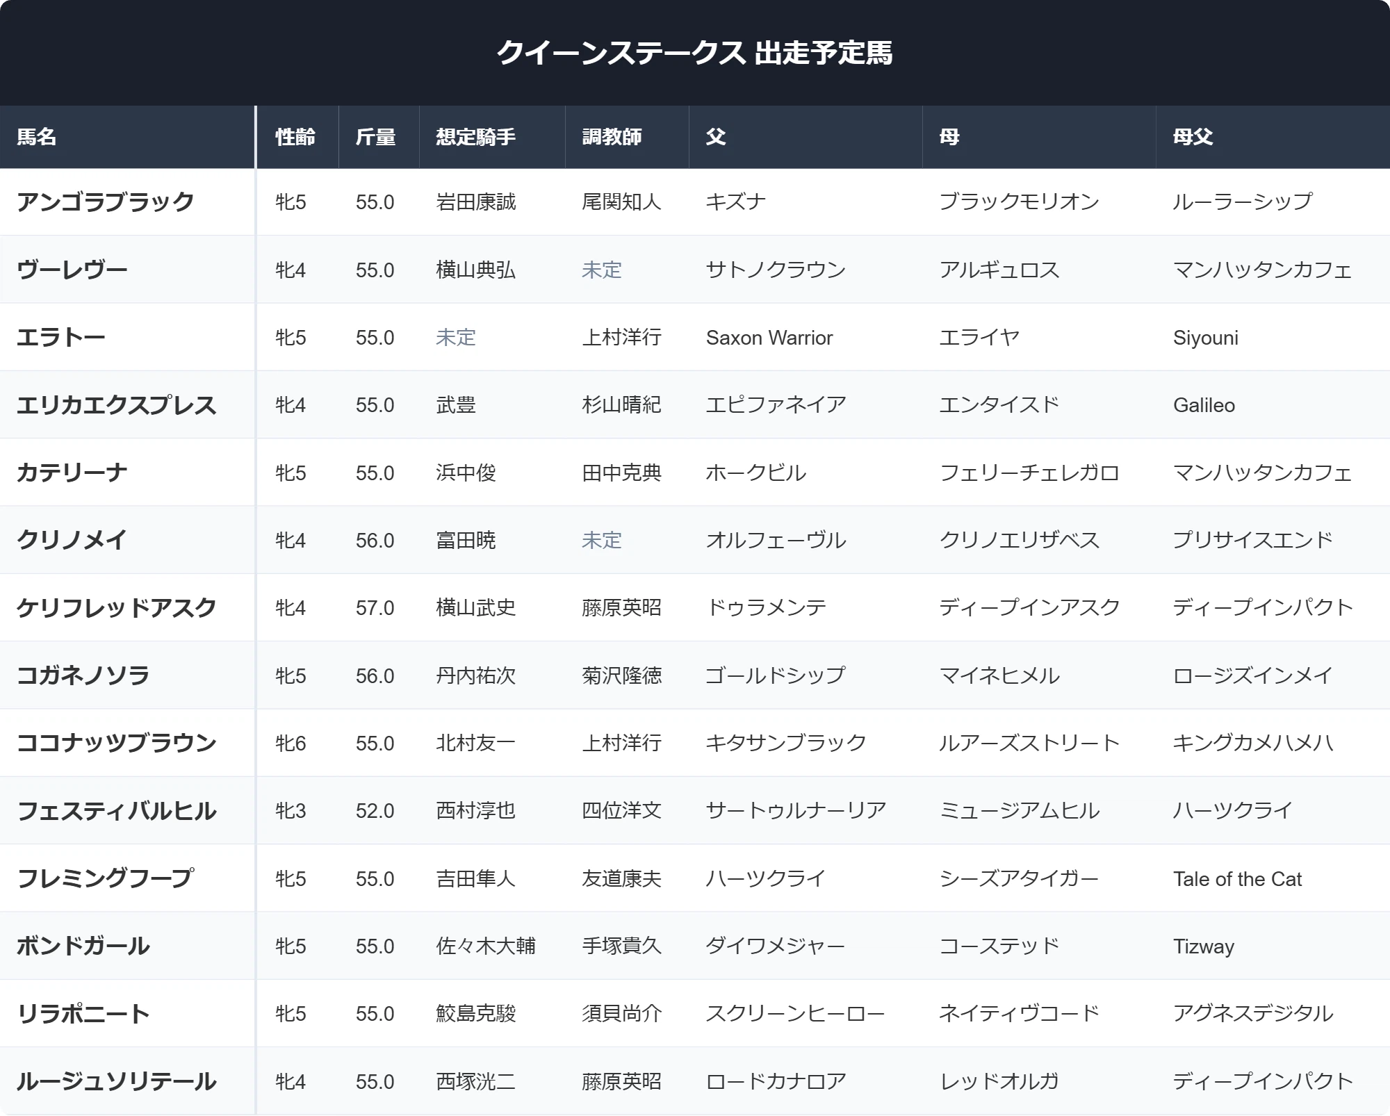Click damsire Tale of the Cat
Image resolution: width=1390 pixels, height=1116 pixels.
(1238, 879)
